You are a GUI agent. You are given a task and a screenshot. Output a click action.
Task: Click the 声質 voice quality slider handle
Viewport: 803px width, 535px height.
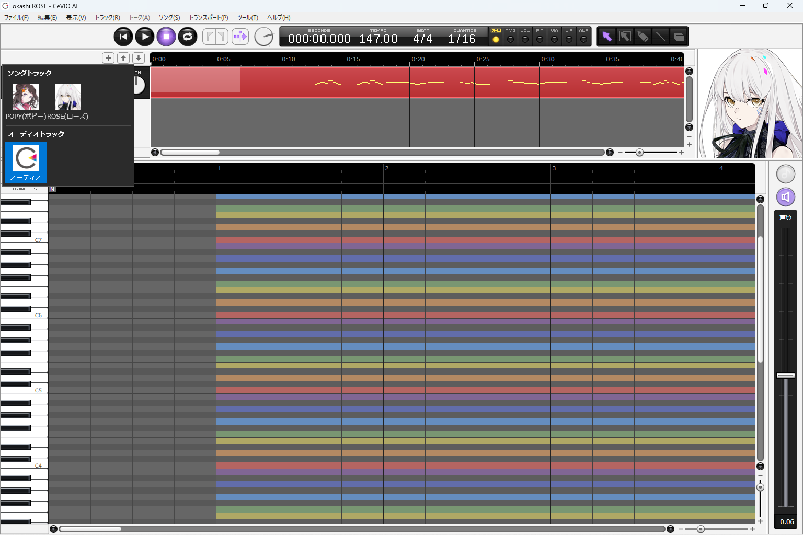tap(785, 375)
